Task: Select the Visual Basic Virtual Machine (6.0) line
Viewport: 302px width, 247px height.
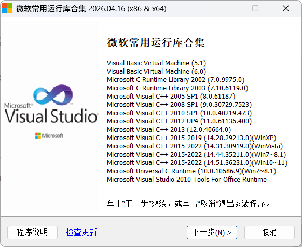Action: [156, 72]
